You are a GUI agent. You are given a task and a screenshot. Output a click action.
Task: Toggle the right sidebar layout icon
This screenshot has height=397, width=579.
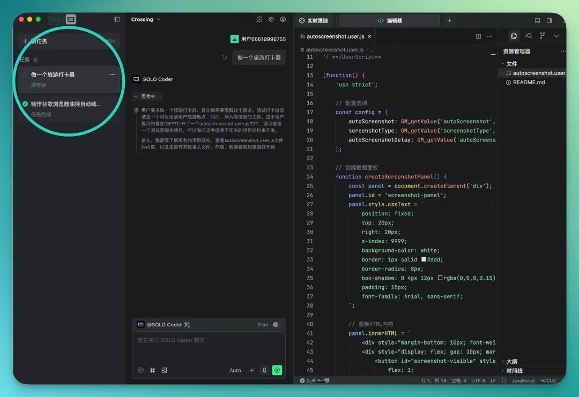(x=549, y=21)
